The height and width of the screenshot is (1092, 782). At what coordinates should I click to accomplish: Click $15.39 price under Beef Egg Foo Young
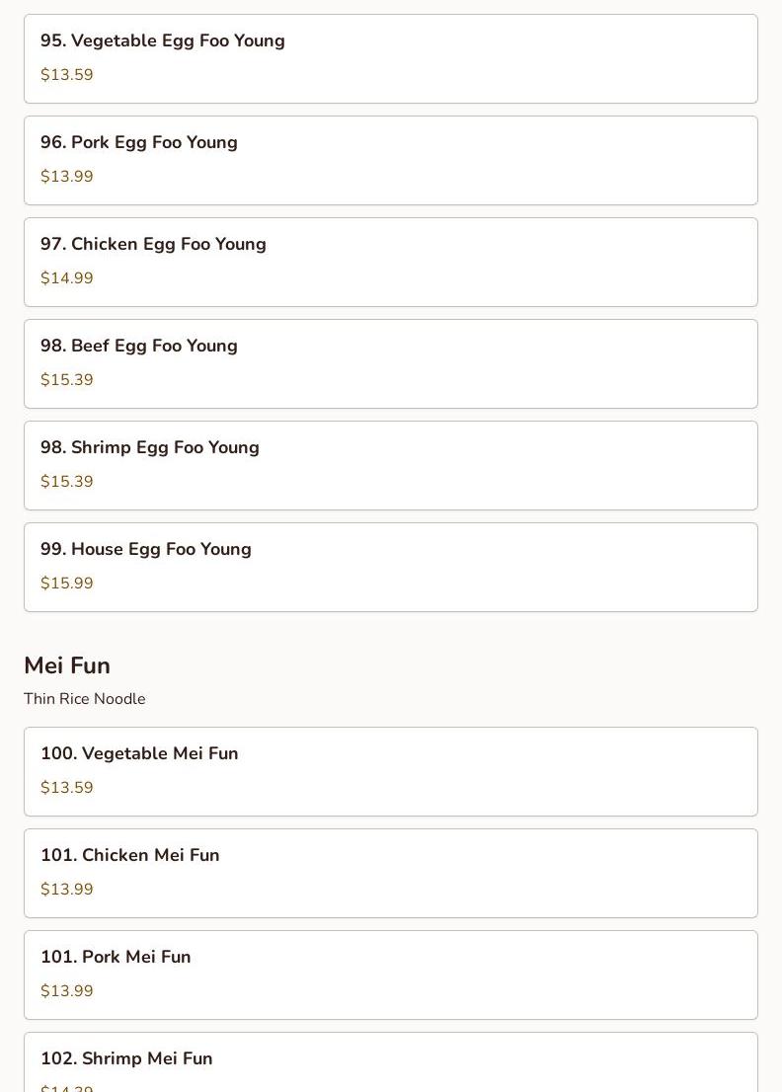click(67, 379)
